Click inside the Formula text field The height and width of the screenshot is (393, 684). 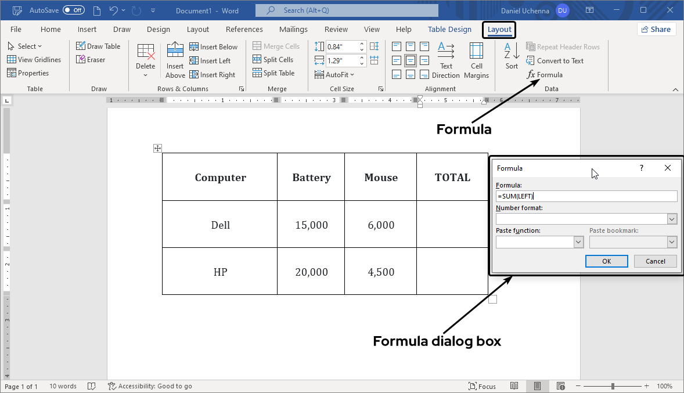click(586, 196)
